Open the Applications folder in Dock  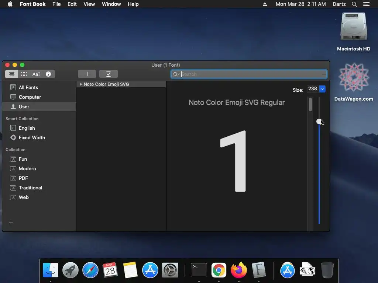click(x=287, y=270)
